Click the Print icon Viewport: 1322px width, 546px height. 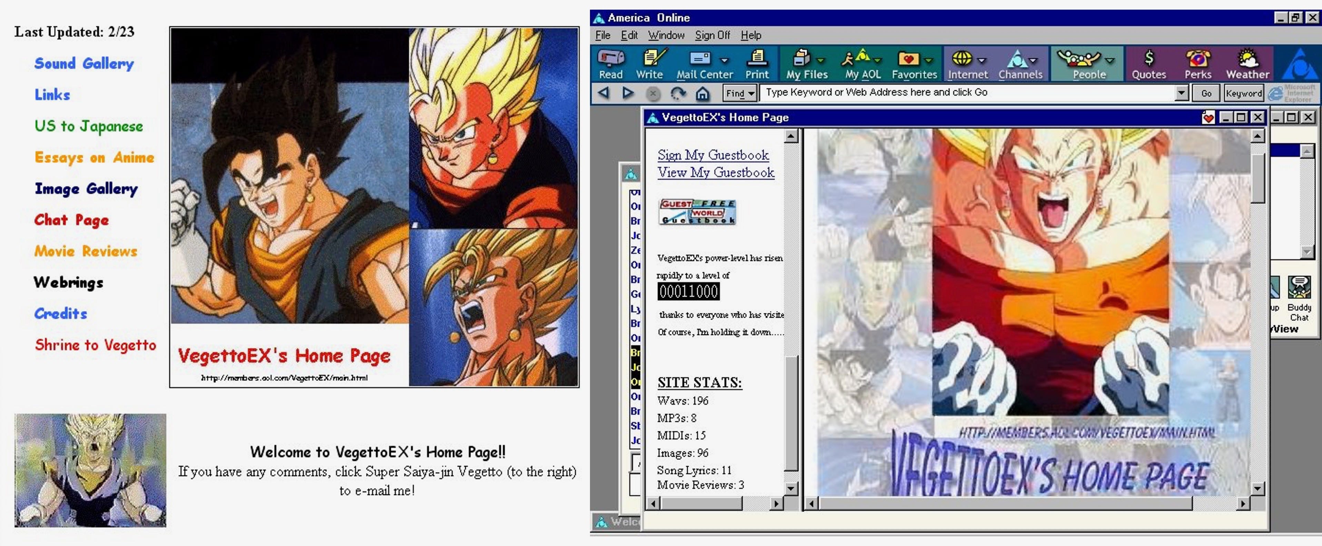(x=757, y=64)
